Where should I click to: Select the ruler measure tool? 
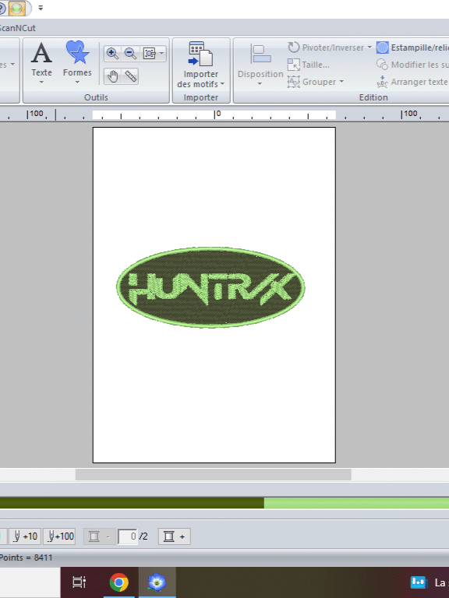point(131,76)
